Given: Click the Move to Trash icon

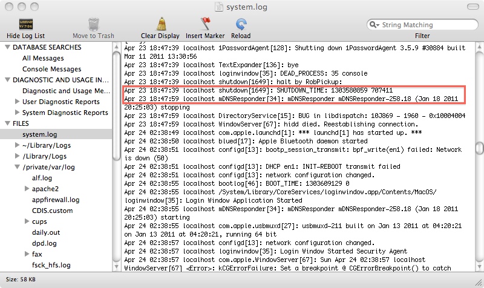Looking at the screenshot, I should click(x=94, y=24).
